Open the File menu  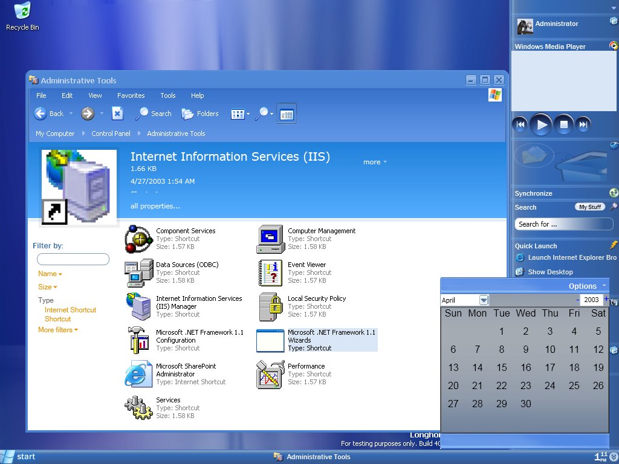(x=41, y=95)
